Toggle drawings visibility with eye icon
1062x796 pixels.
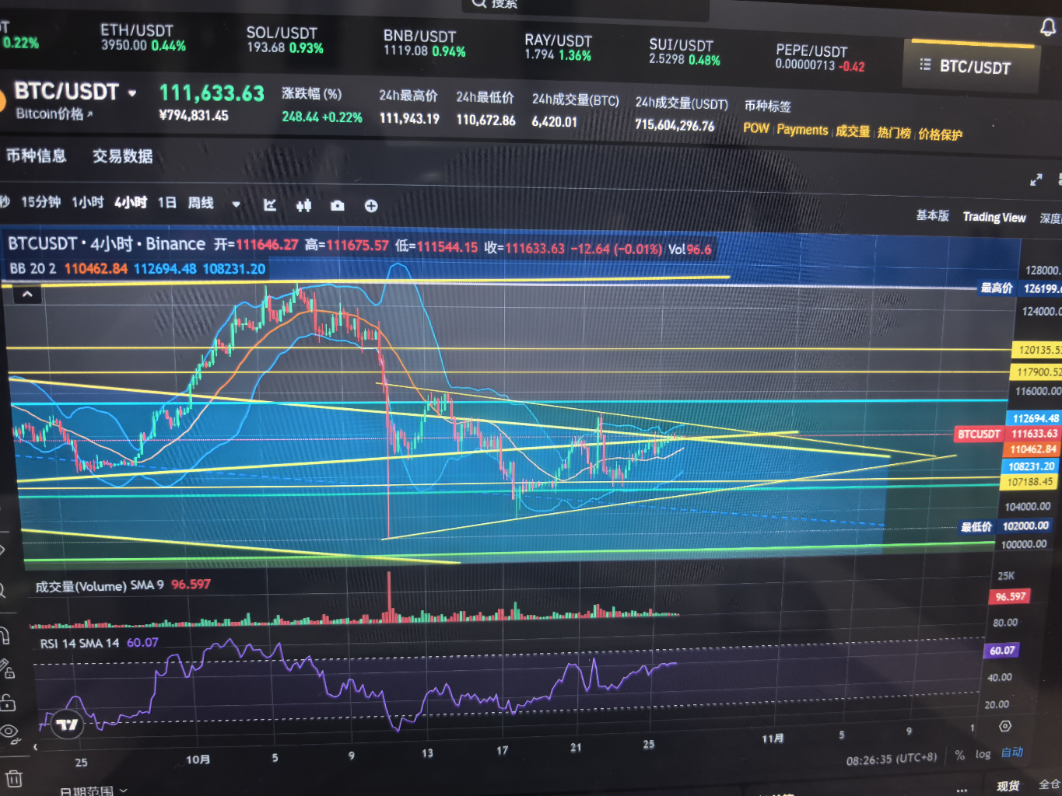8,731
